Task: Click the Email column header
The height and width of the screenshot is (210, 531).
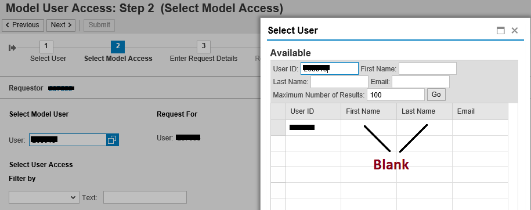Action: tap(480, 111)
